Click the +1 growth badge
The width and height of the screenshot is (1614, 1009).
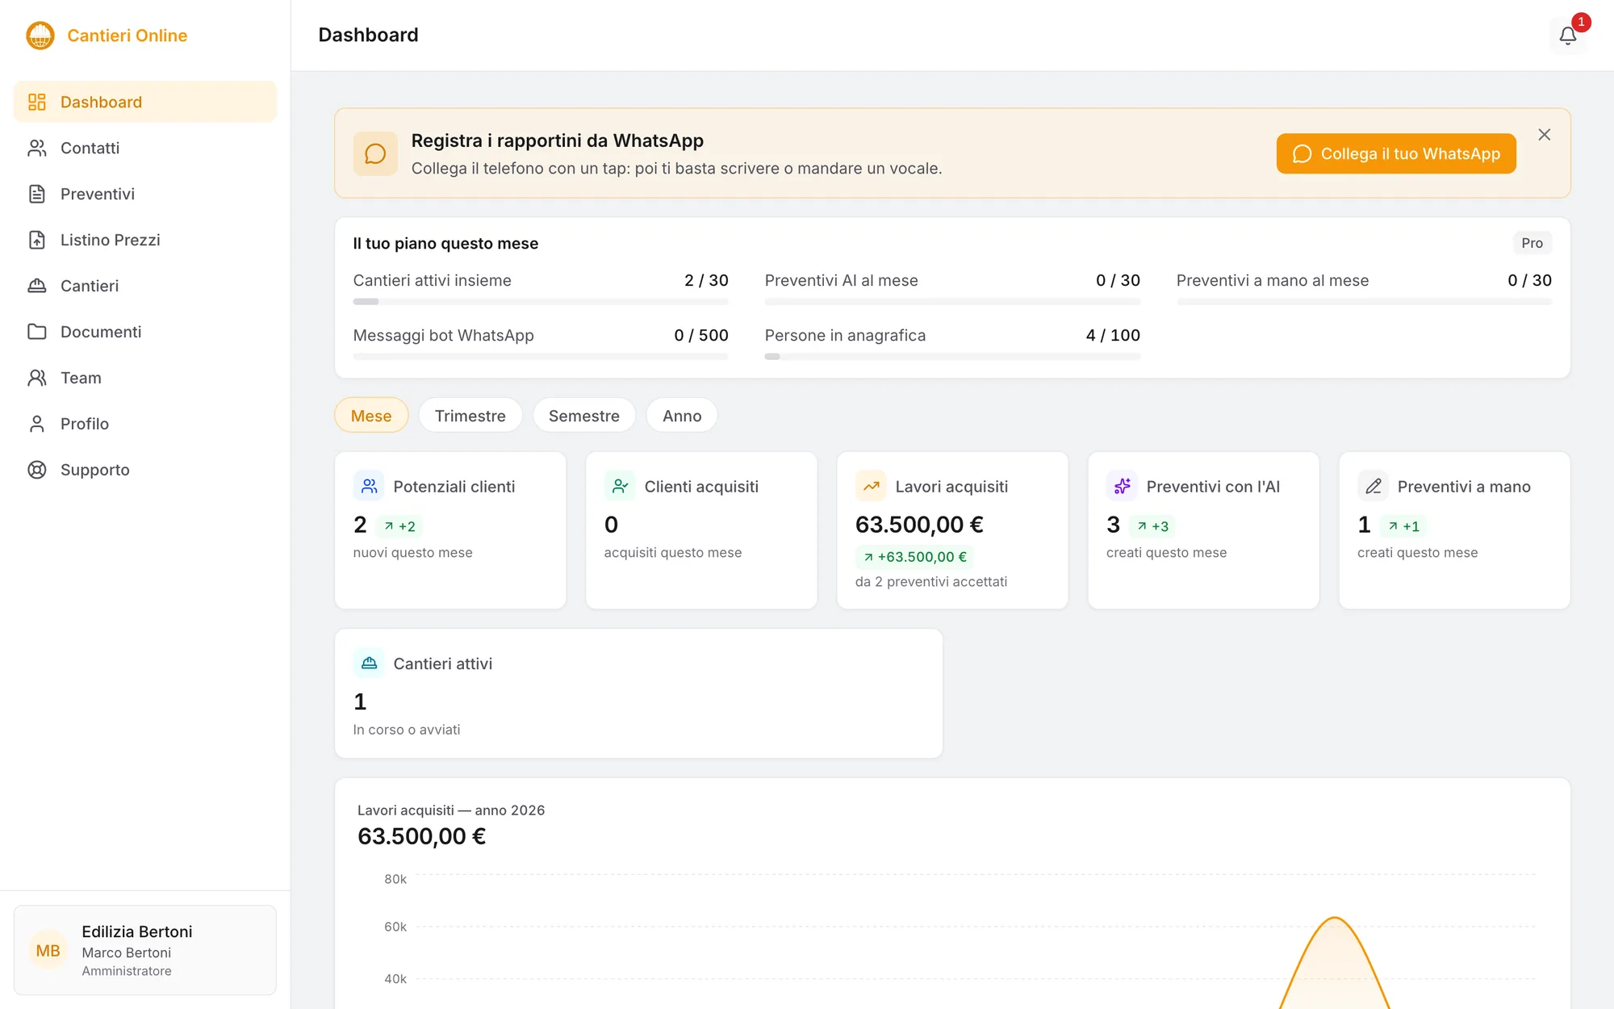click(x=1404, y=526)
